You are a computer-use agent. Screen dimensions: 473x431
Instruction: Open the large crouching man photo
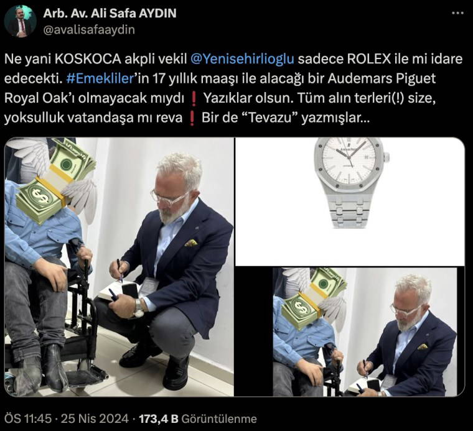coord(119,267)
